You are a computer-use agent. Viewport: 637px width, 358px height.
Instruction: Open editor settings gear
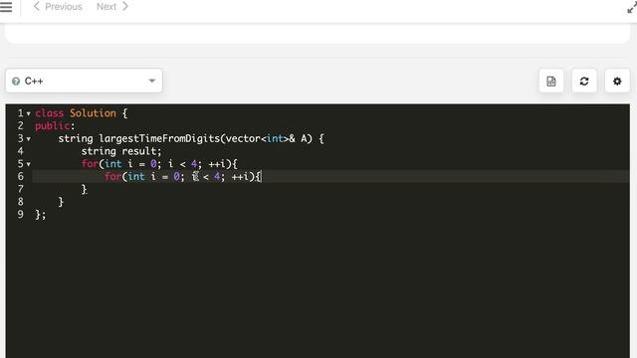(617, 82)
